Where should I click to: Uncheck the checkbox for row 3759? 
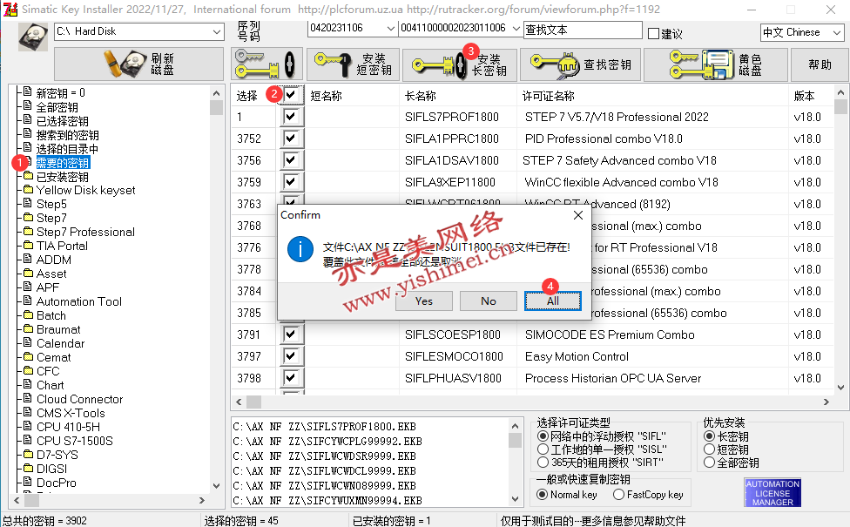click(292, 182)
